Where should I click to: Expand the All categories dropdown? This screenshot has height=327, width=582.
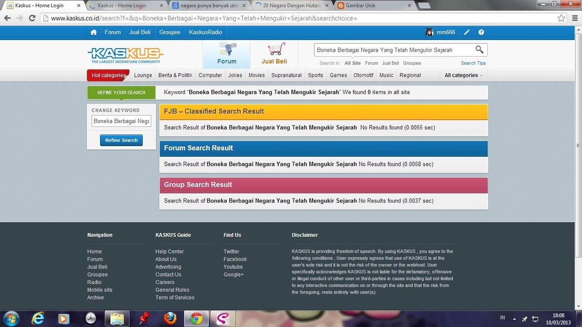(463, 75)
